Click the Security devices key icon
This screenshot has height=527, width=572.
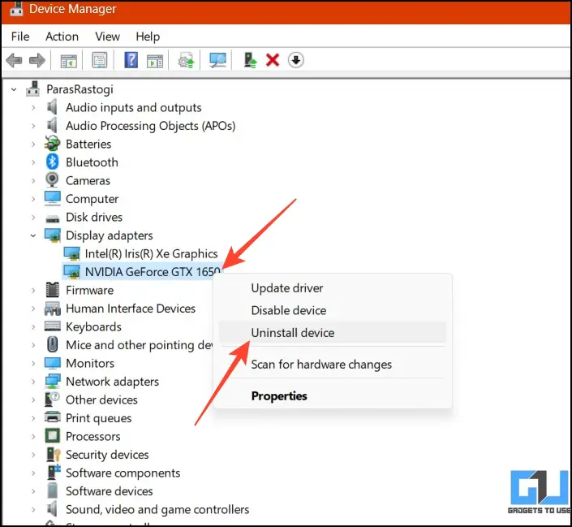point(54,454)
